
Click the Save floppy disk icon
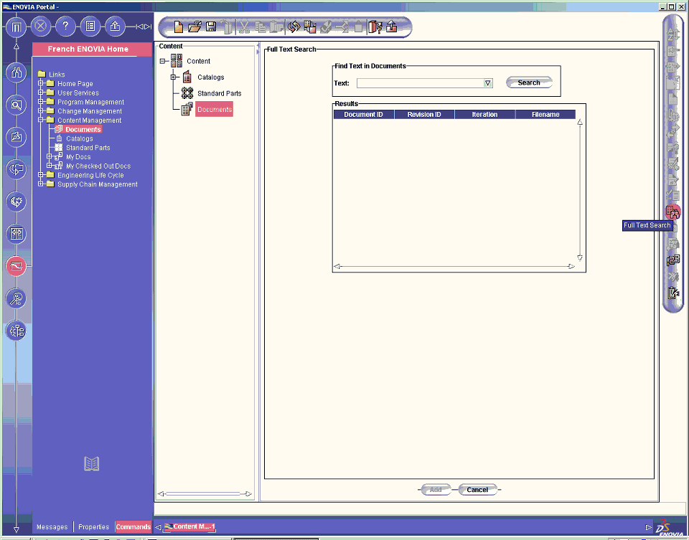(x=211, y=27)
